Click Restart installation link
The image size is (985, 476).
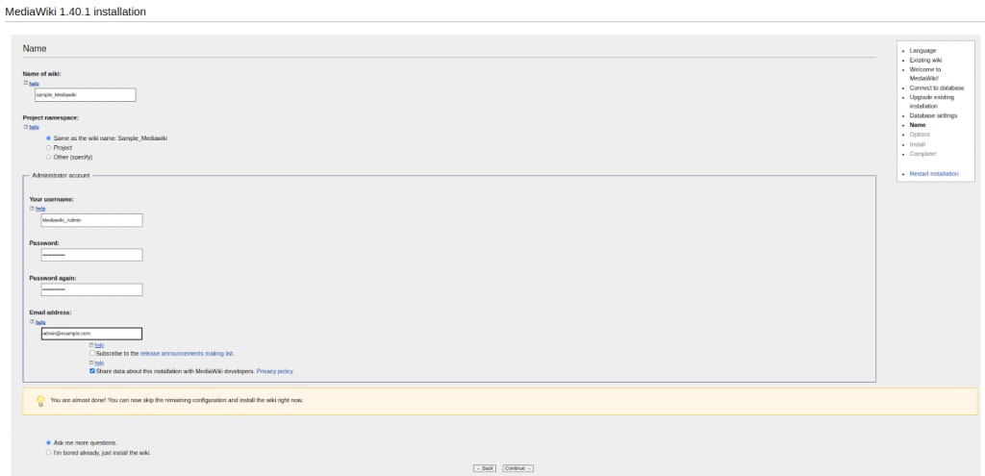coord(933,173)
